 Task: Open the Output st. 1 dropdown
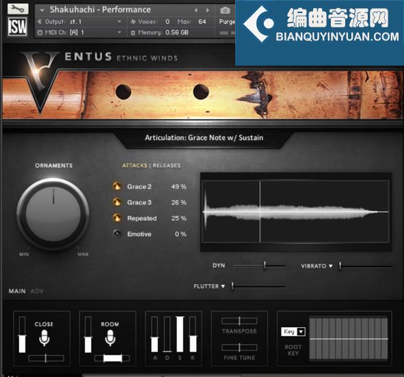(120, 22)
